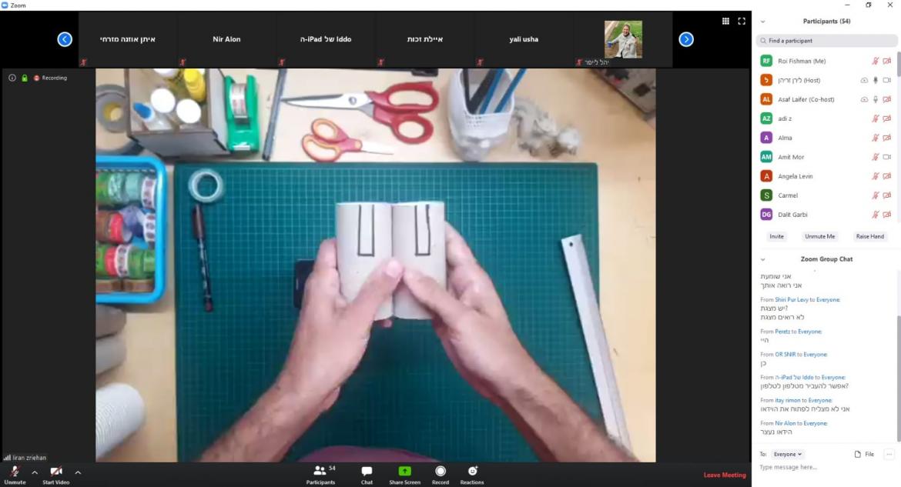
Task: Expand video options arrow next to Start Video
Action: 78,472
